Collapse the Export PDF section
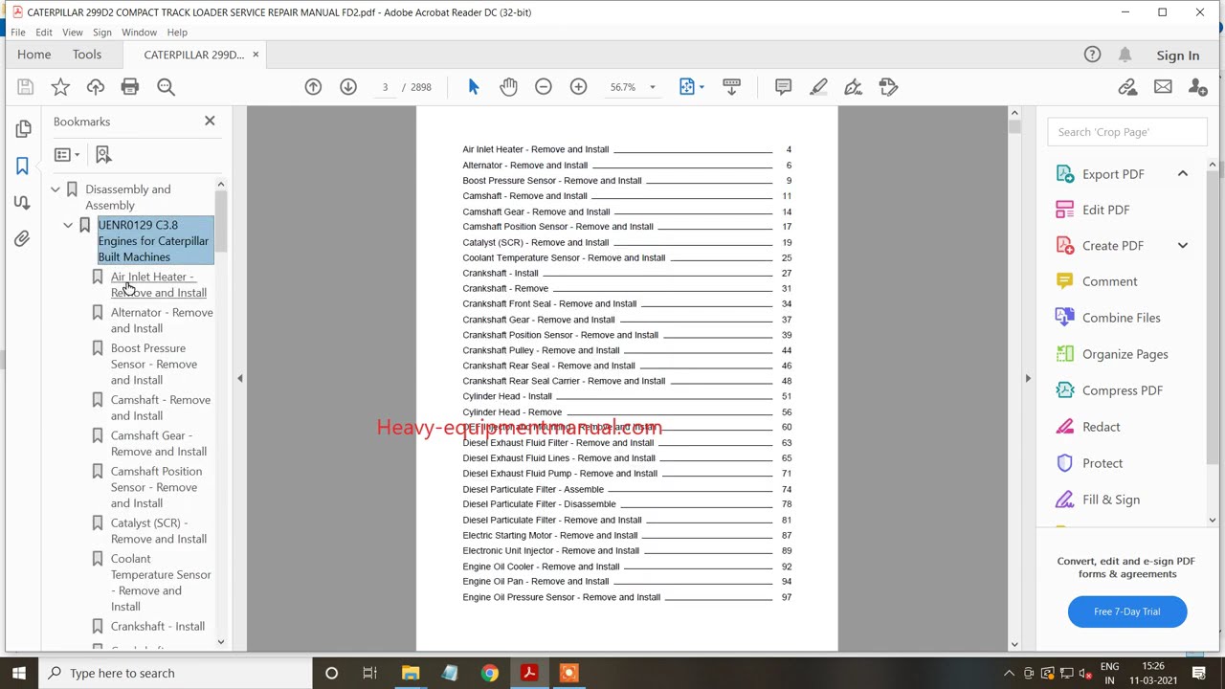This screenshot has height=689, width=1225. [1183, 174]
